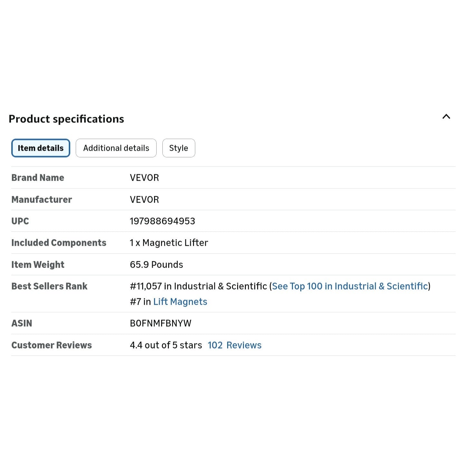Switch to the Additional details tab
This screenshot has width=464, height=464.
click(116, 148)
